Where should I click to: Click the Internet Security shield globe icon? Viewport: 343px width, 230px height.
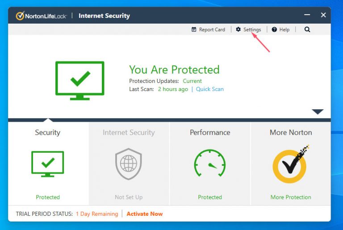tap(129, 164)
